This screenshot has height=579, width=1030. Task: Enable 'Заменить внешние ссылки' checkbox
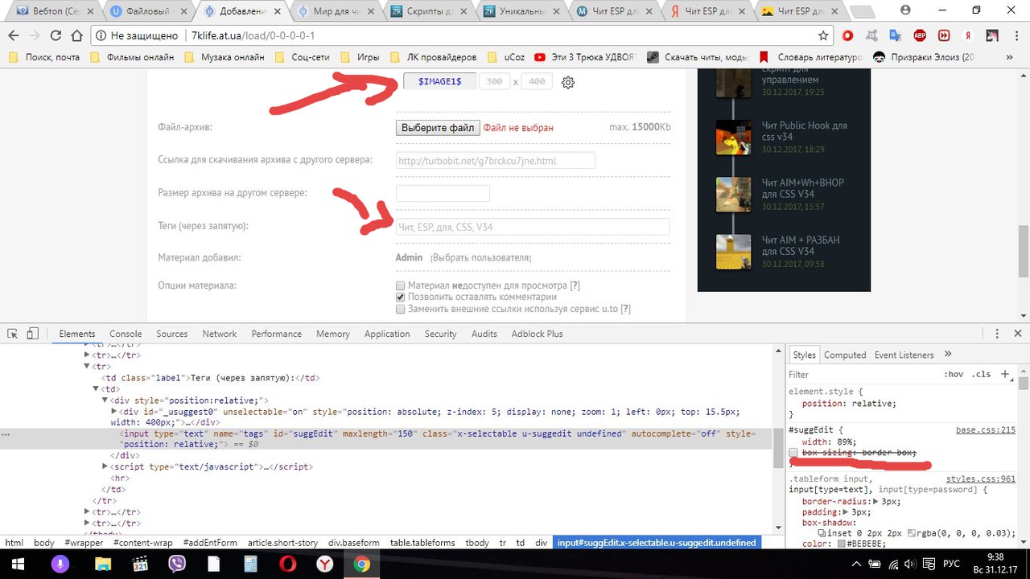pyautogui.click(x=401, y=309)
